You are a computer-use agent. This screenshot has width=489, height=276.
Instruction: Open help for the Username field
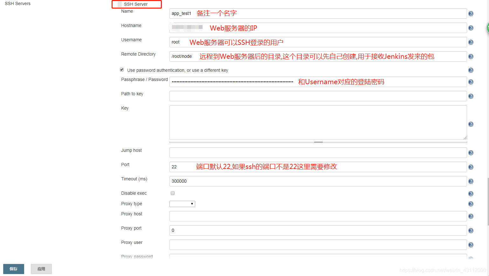click(471, 42)
